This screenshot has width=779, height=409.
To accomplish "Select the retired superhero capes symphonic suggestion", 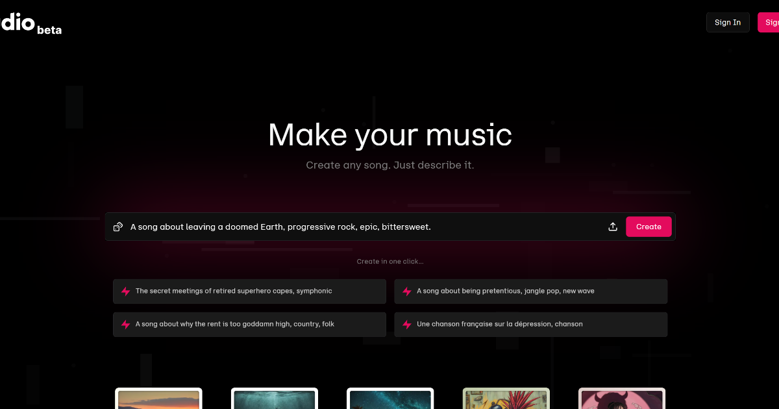I will click(x=249, y=291).
